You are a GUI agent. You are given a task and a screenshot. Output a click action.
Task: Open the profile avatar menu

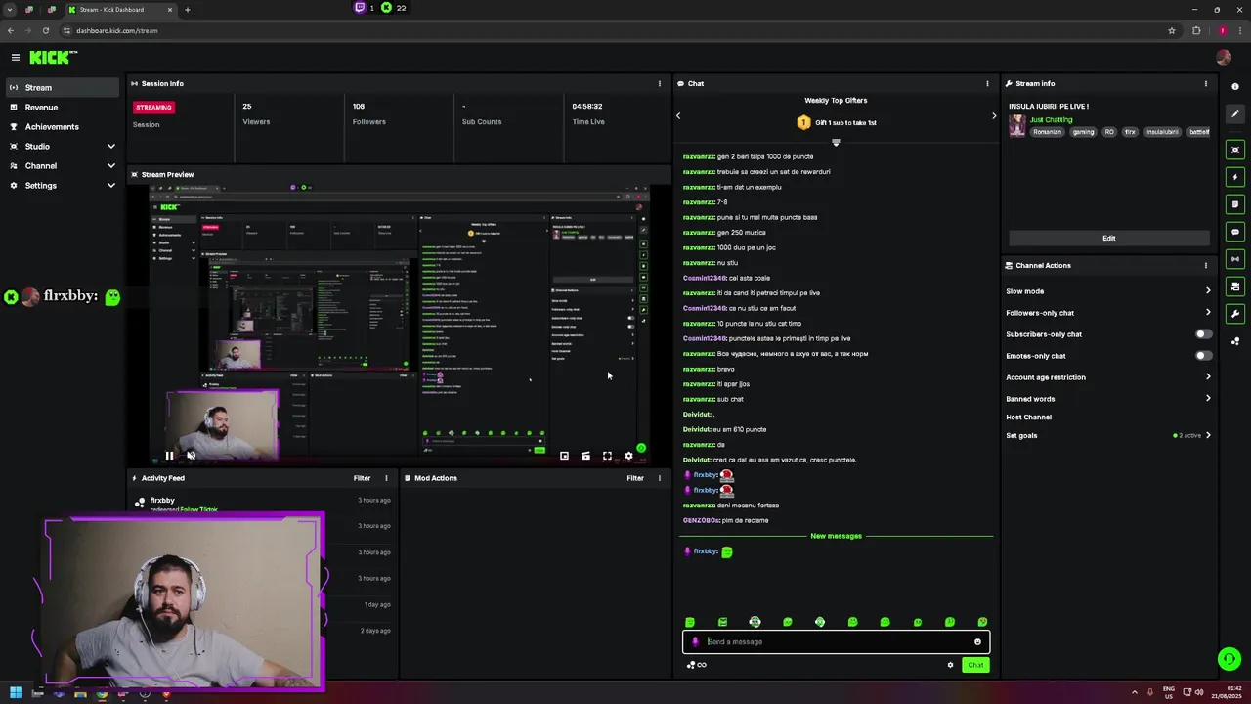pos(1223,58)
